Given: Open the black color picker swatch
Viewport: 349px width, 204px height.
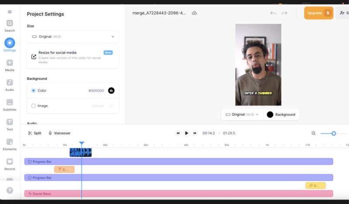Looking at the screenshot, I should coord(111,90).
